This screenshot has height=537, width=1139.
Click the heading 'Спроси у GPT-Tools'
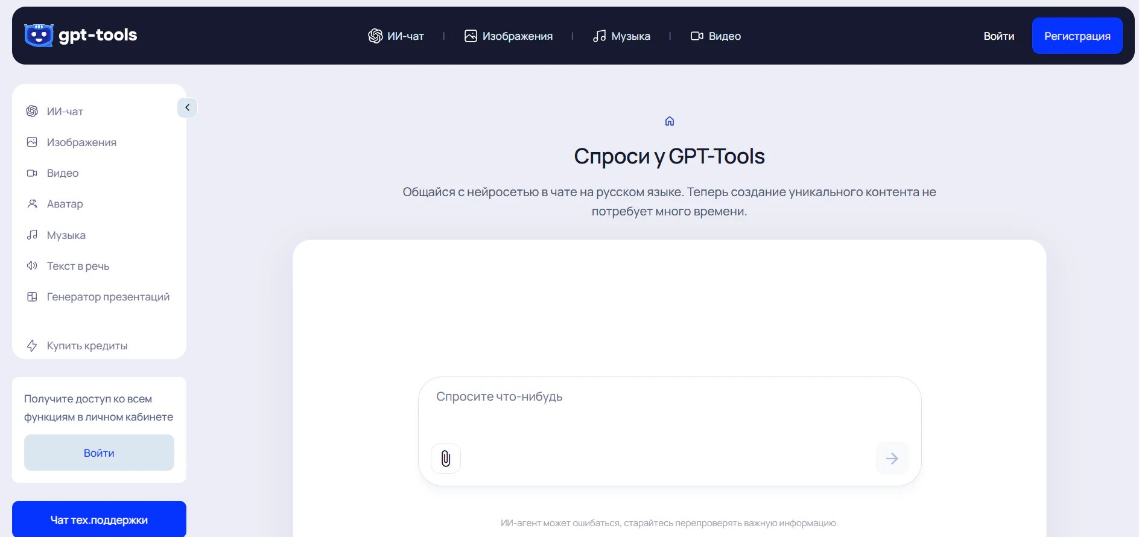pyautogui.click(x=670, y=156)
